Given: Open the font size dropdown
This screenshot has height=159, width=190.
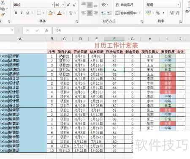Looking at the screenshot, I should pos(63,5).
